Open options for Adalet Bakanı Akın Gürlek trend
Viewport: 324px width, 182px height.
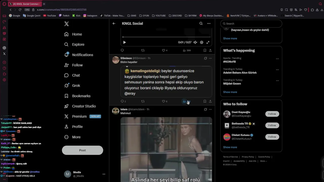point(277,70)
